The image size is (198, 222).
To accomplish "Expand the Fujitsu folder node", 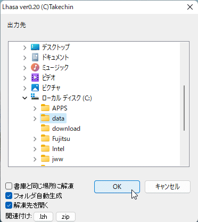I will click(x=35, y=139).
